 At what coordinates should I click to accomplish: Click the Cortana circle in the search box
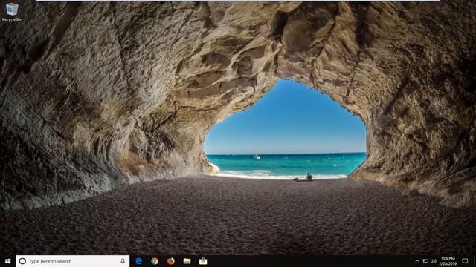click(x=22, y=261)
